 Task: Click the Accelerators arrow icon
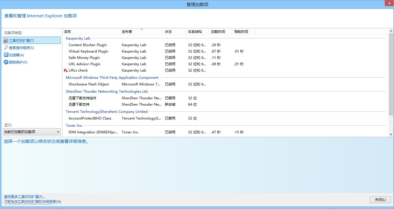click(x=6, y=55)
